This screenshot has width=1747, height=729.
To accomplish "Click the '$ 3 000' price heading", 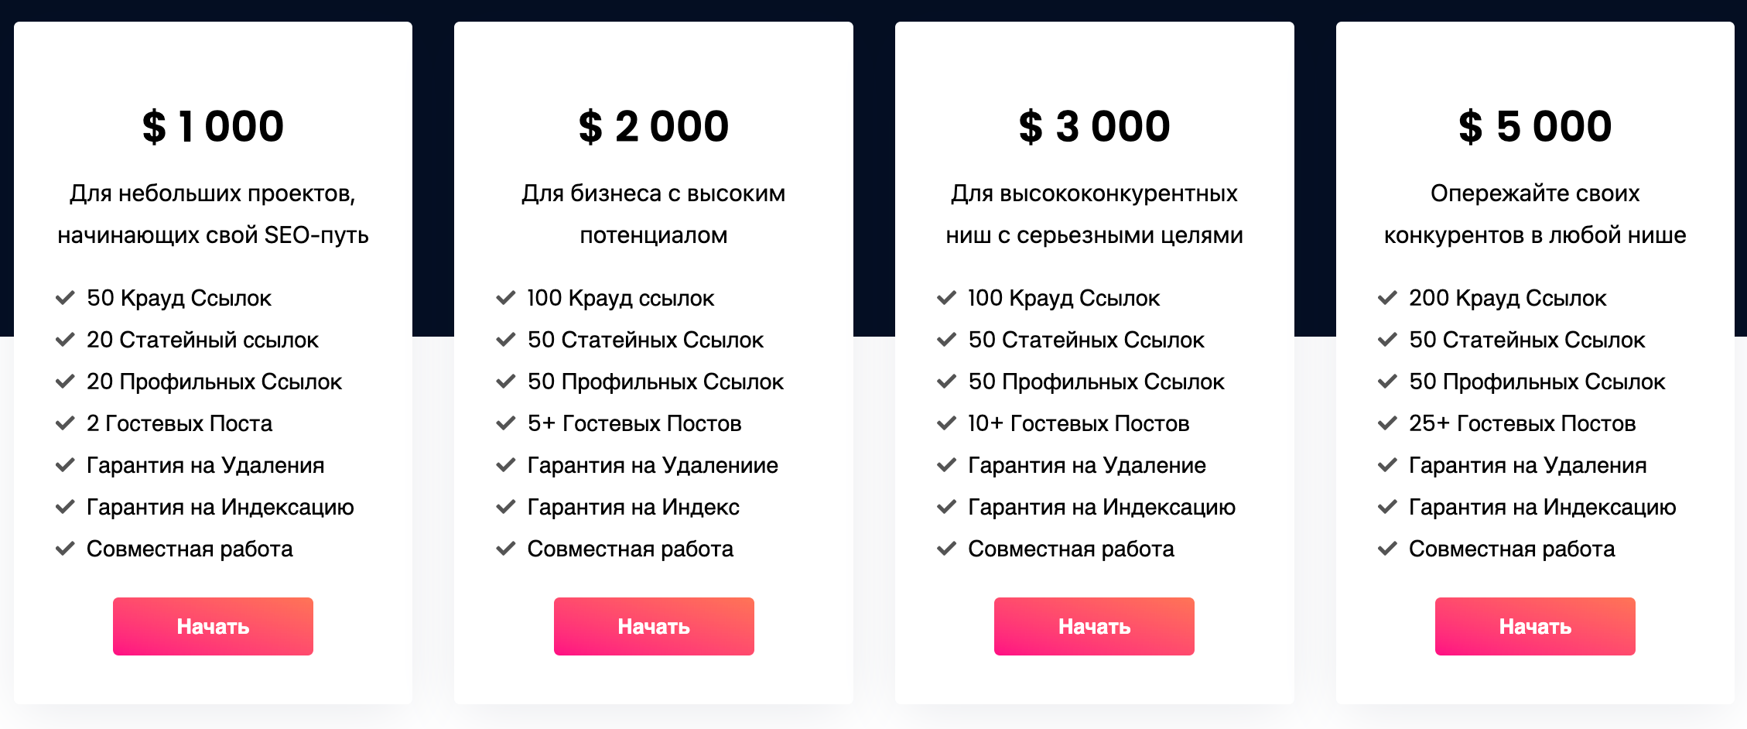I will (x=1094, y=126).
